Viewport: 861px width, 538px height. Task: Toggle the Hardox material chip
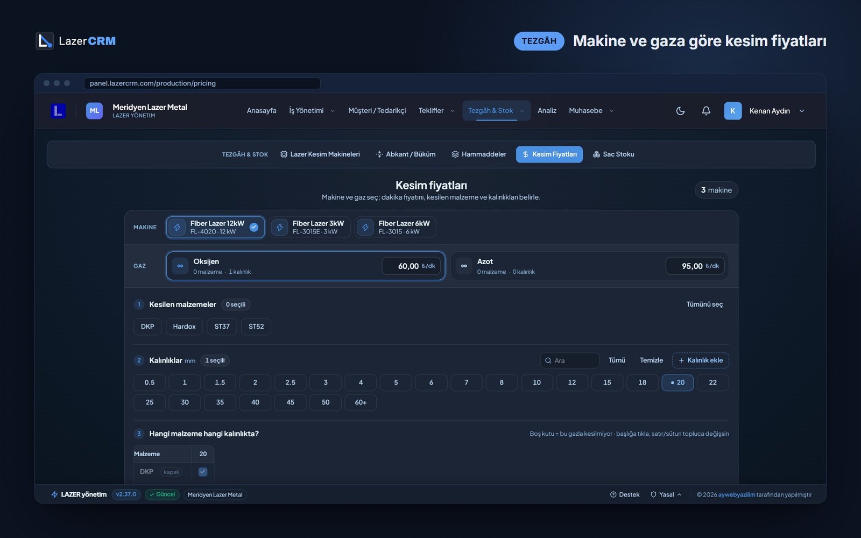click(x=184, y=327)
